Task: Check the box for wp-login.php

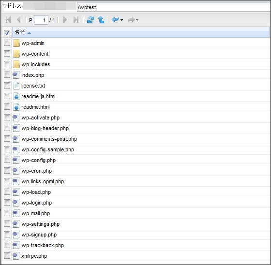Action: (x=7, y=203)
